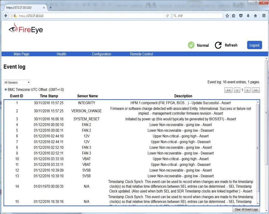Go to previous page with < button
Image resolution: width=269 pixels, height=214 pixels.
pos(237,90)
